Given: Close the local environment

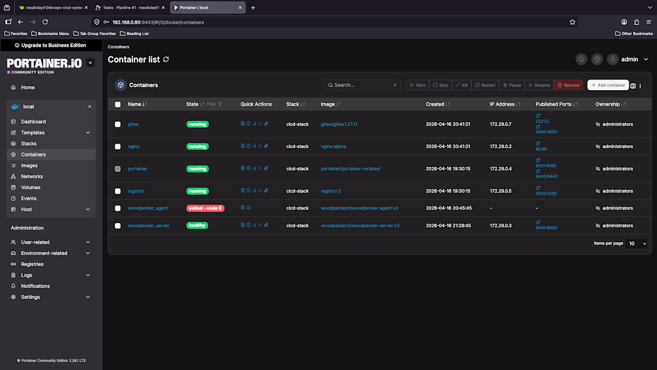Looking at the screenshot, I should pyautogui.click(x=89, y=106).
